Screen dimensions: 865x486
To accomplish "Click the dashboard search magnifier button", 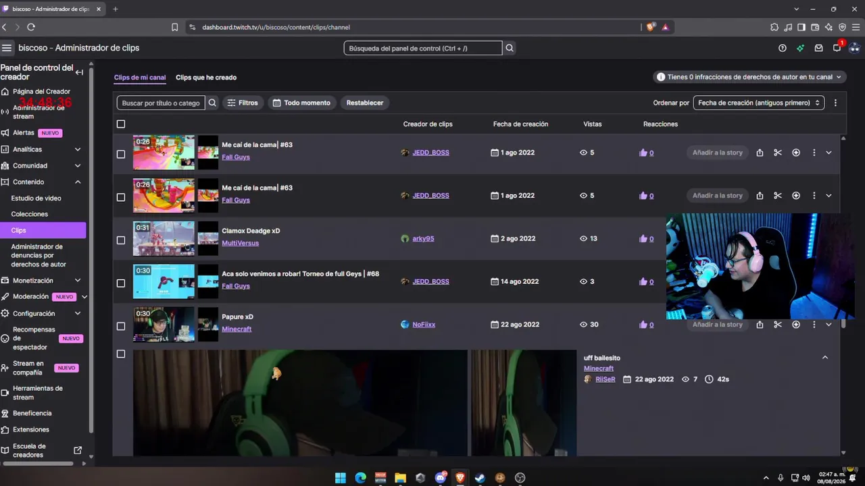I will (x=510, y=48).
